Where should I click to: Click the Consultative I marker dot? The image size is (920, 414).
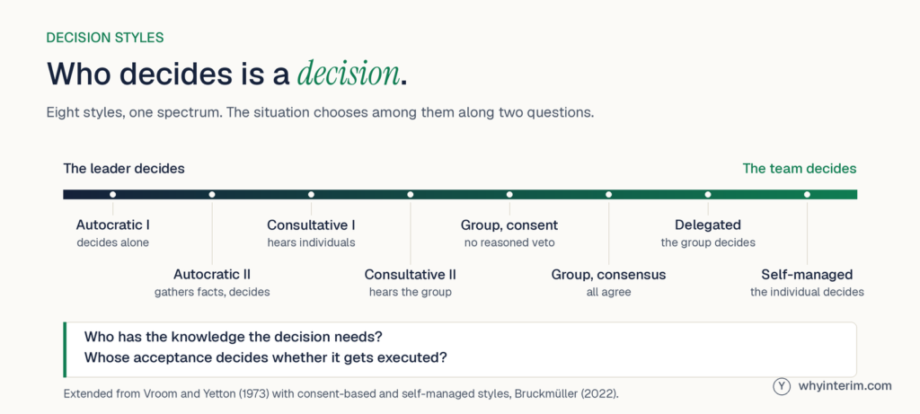[x=311, y=194]
